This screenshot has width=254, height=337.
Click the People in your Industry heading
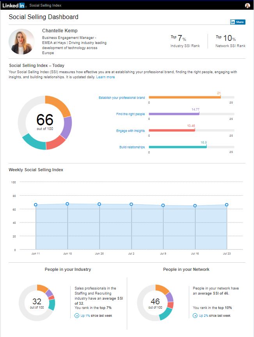pos(68,269)
